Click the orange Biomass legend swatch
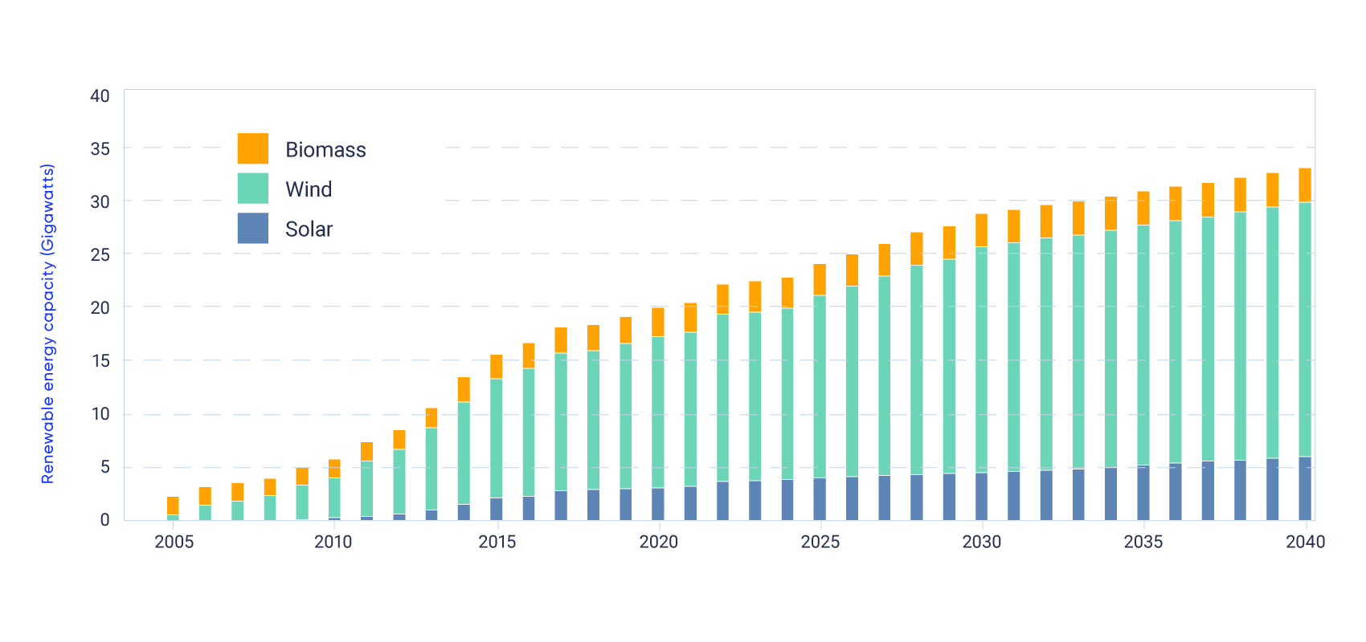Screen dimensions: 1366x642 [x=252, y=148]
